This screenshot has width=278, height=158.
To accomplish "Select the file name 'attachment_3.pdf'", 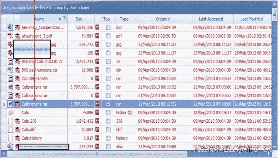I will pos(37,36).
